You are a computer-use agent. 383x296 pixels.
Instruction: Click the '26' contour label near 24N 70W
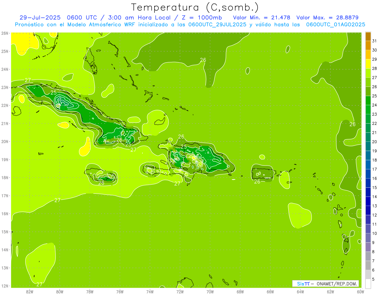(203, 60)
